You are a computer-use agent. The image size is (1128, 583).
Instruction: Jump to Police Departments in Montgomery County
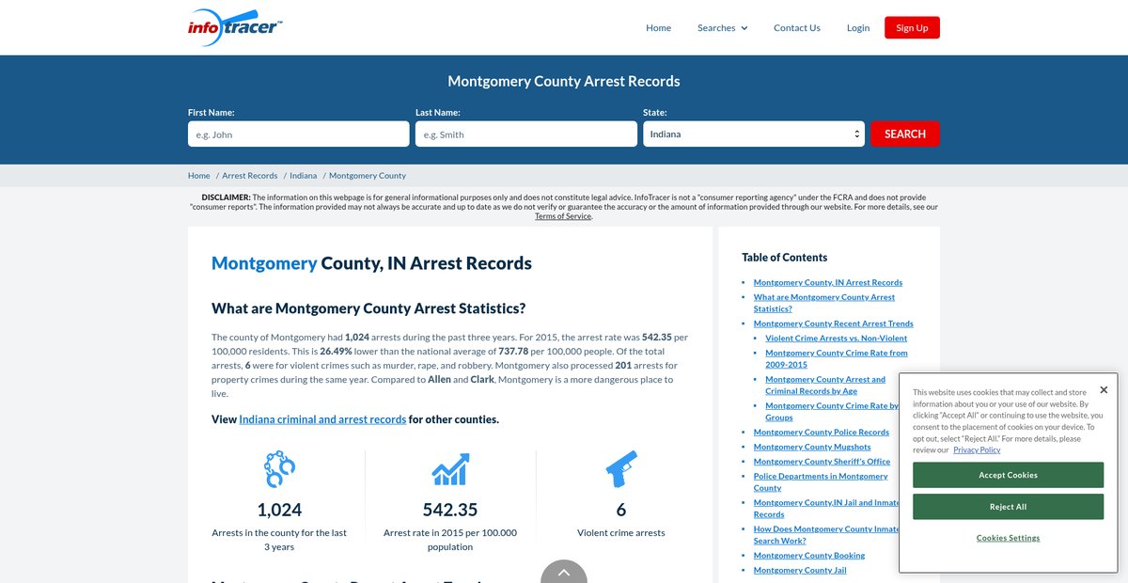click(x=821, y=482)
